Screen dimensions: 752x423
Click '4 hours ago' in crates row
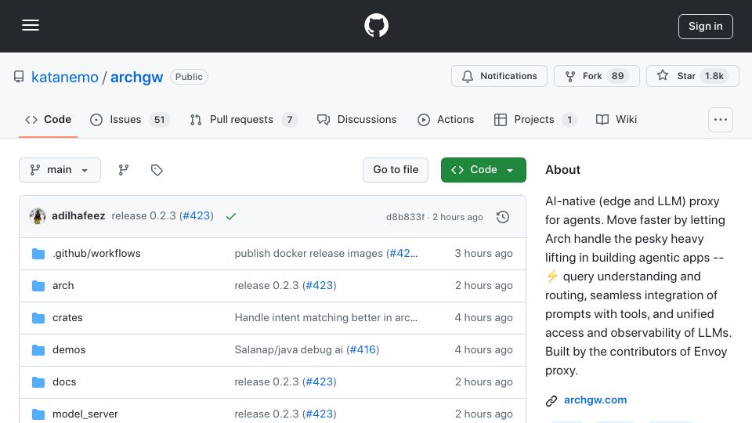coord(483,317)
